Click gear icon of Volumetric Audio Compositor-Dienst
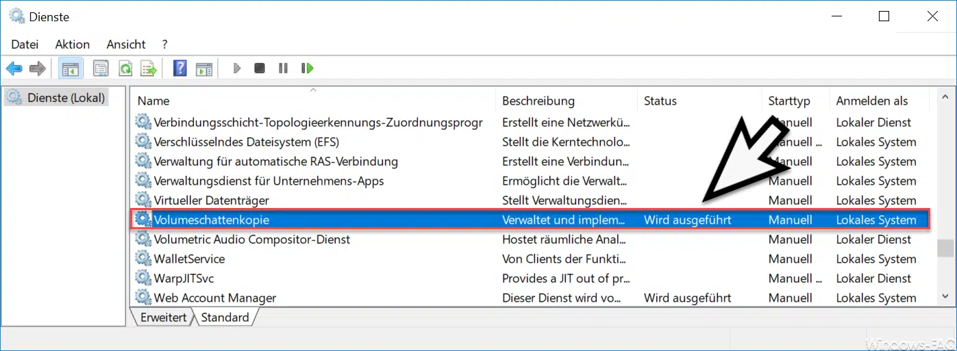Viewport: 957px width, 351px height. click(x=142, y=239)
